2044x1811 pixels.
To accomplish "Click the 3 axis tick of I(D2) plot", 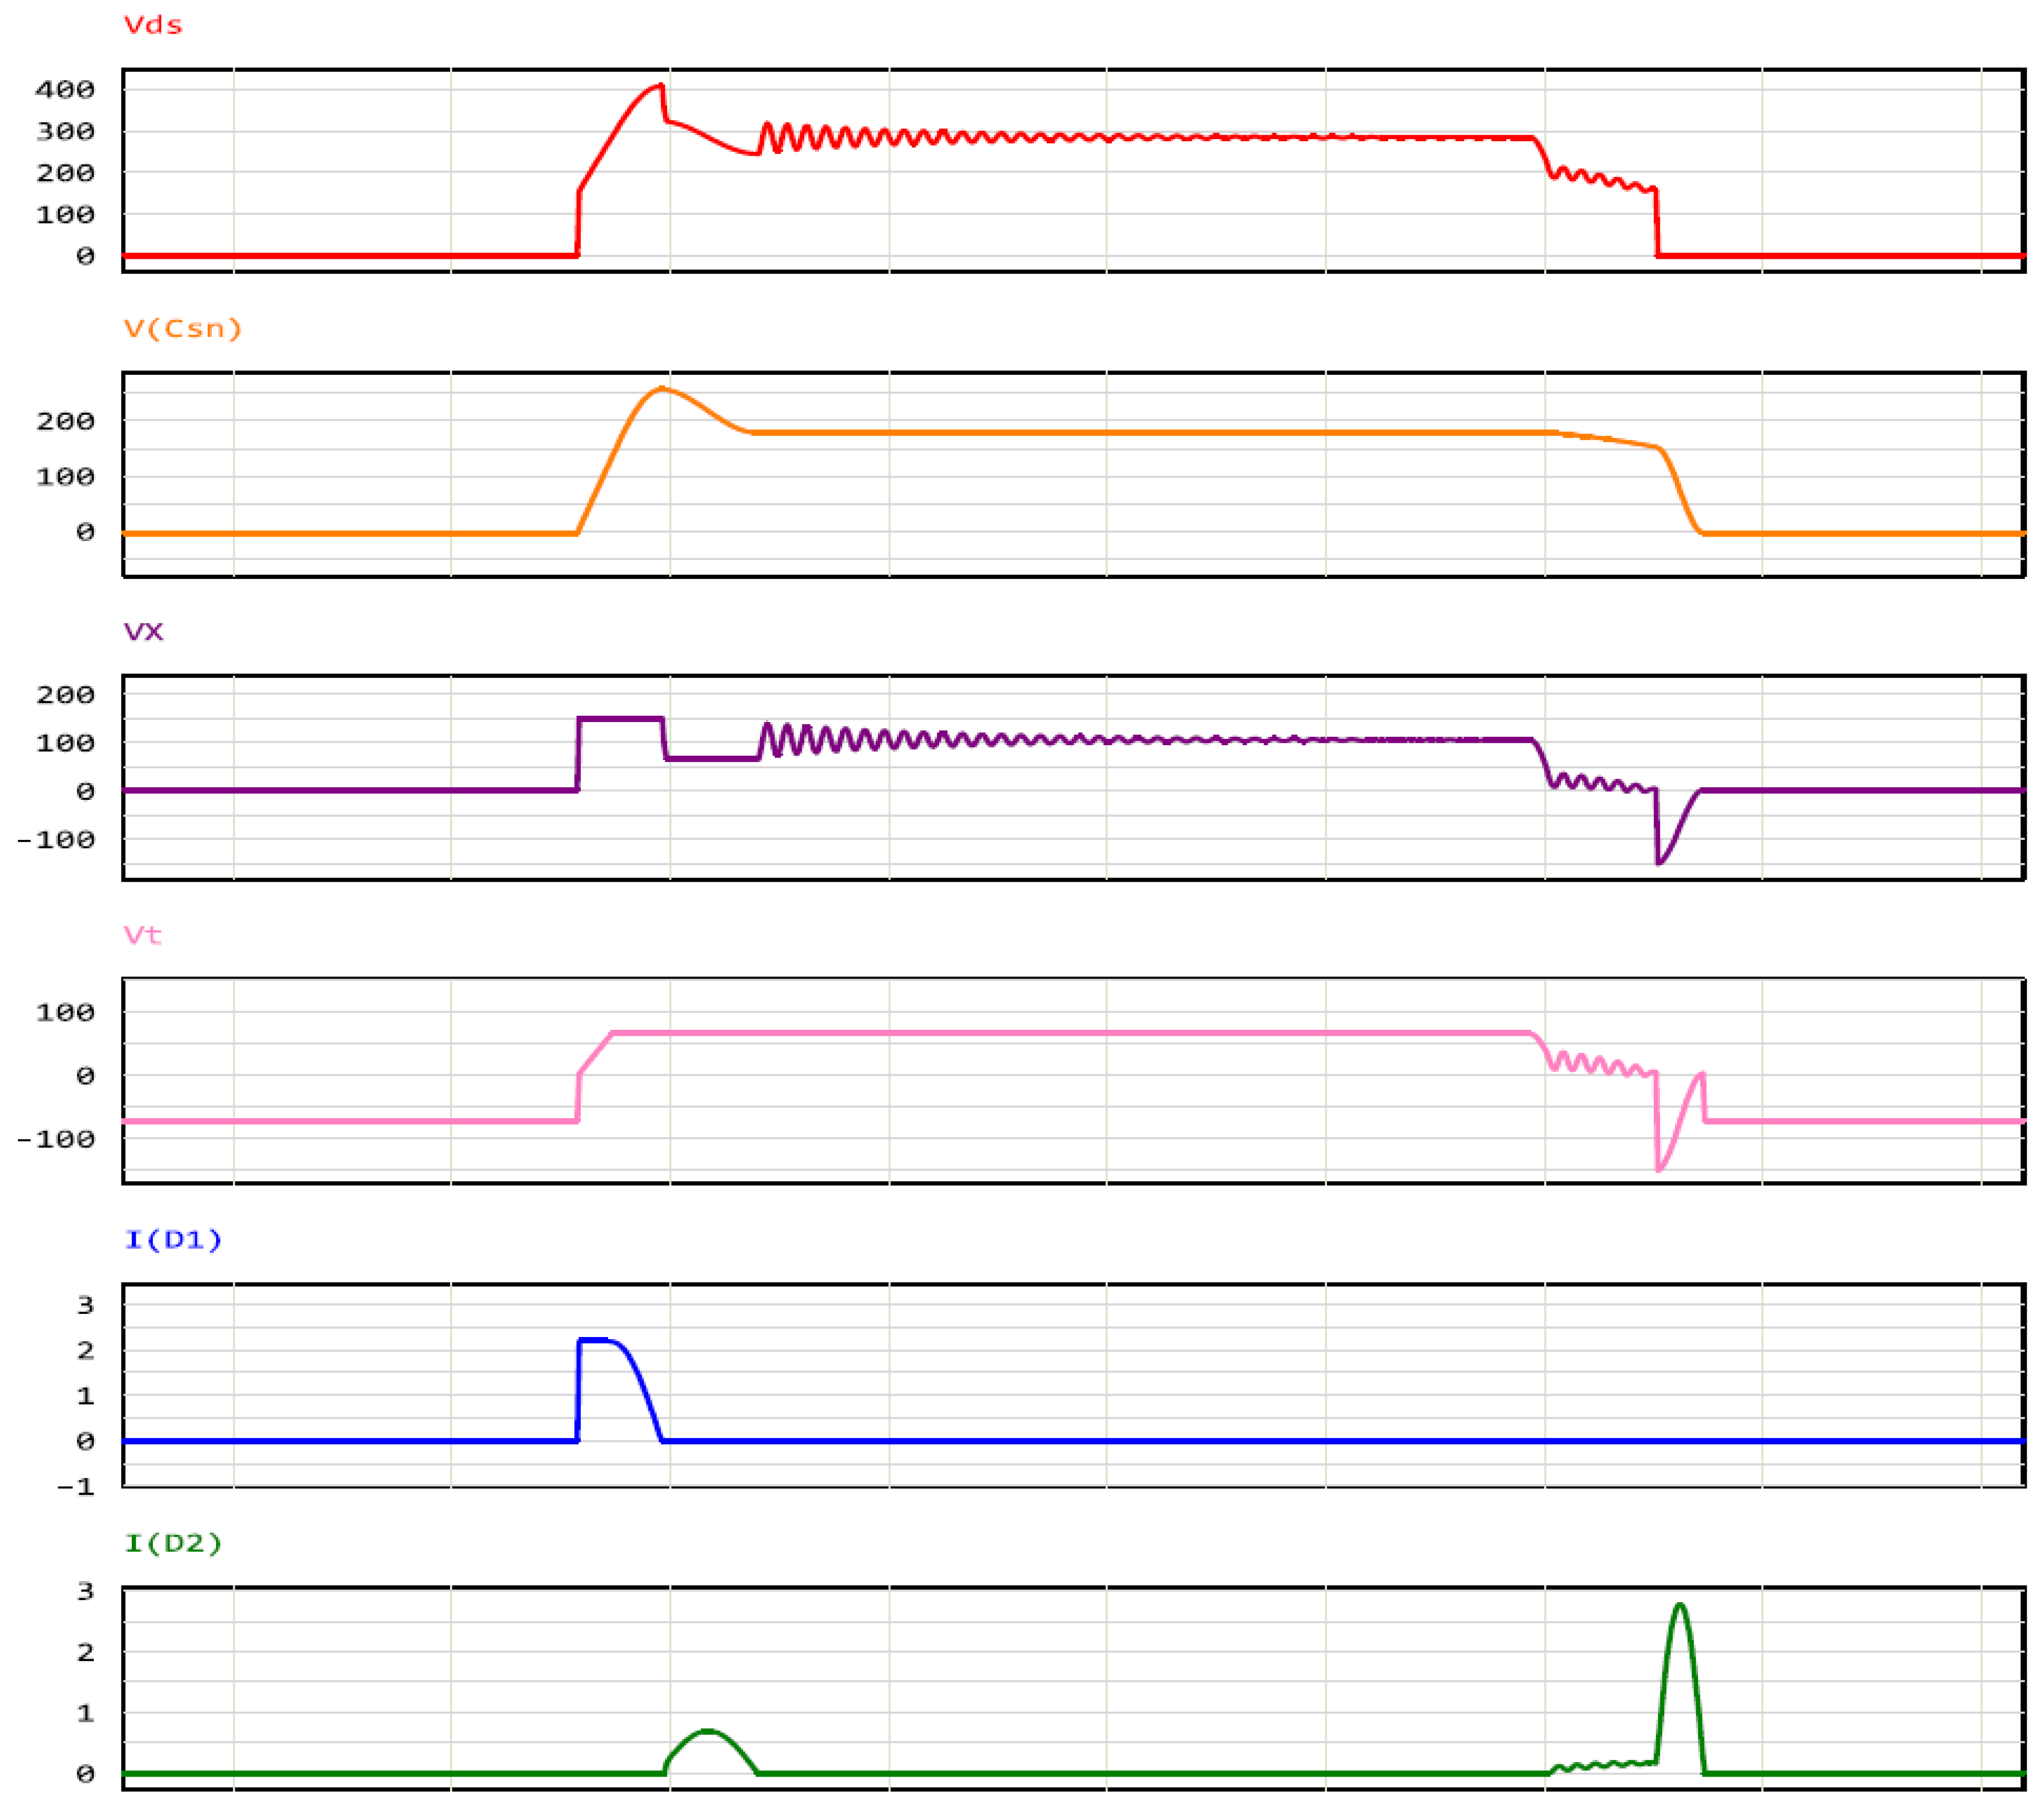I will coord(85,1592).
